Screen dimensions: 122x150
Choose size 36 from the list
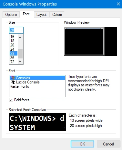tap(14, 58)
